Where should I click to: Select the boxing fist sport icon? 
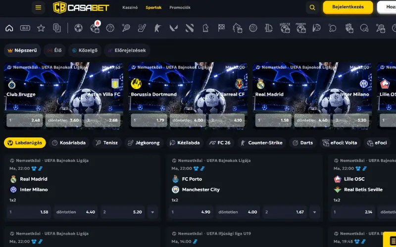pyautogui.click(x=349, y=28)
